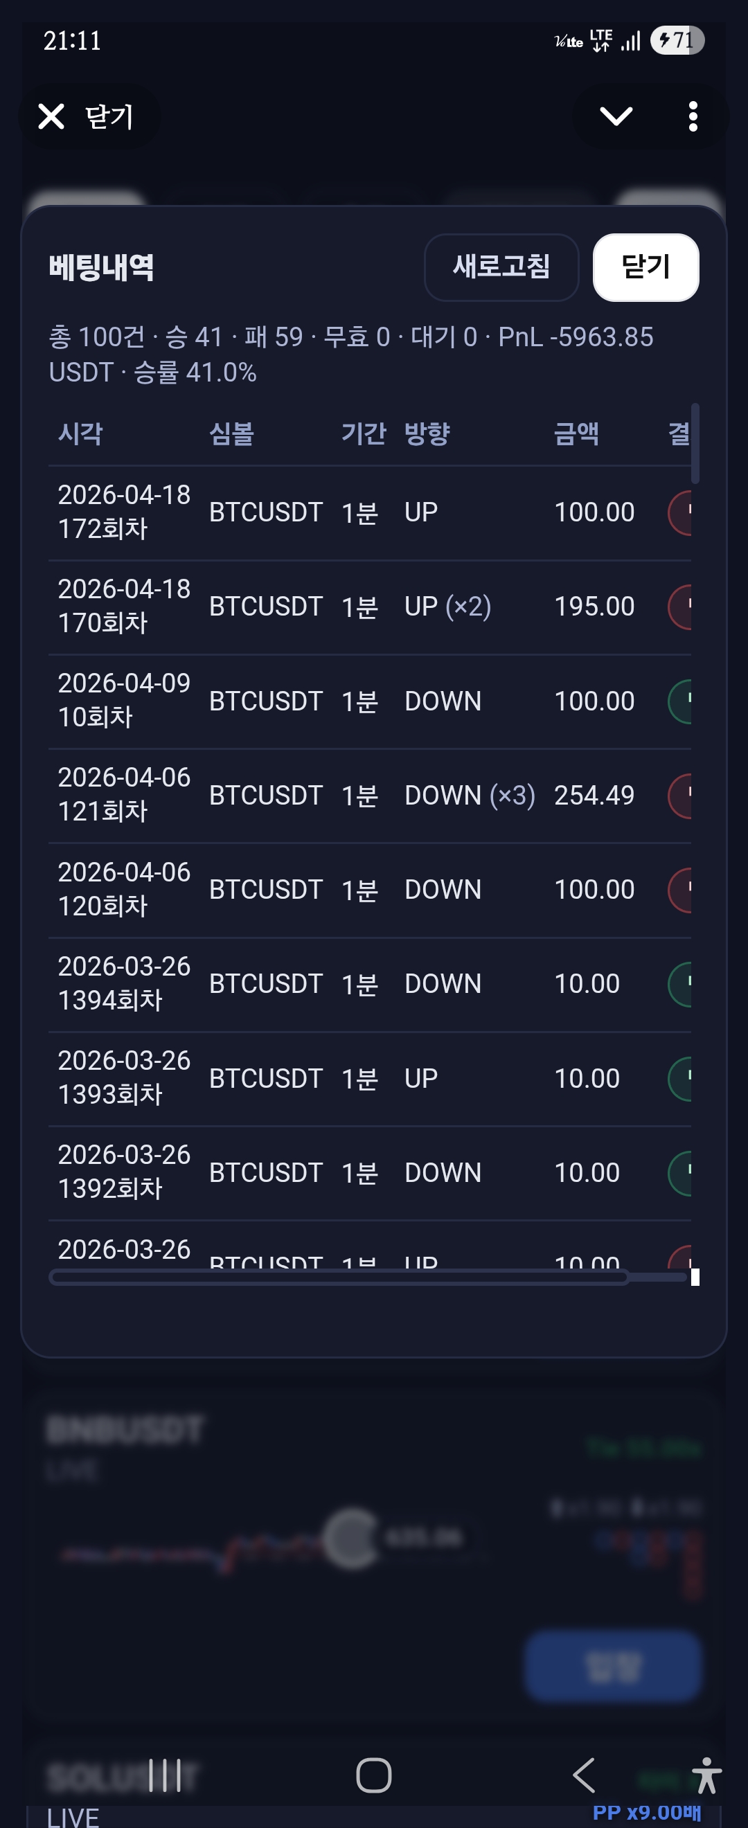748x1828 pixels.
Task: Click the 금액 column header
Action: pos(576,433)
